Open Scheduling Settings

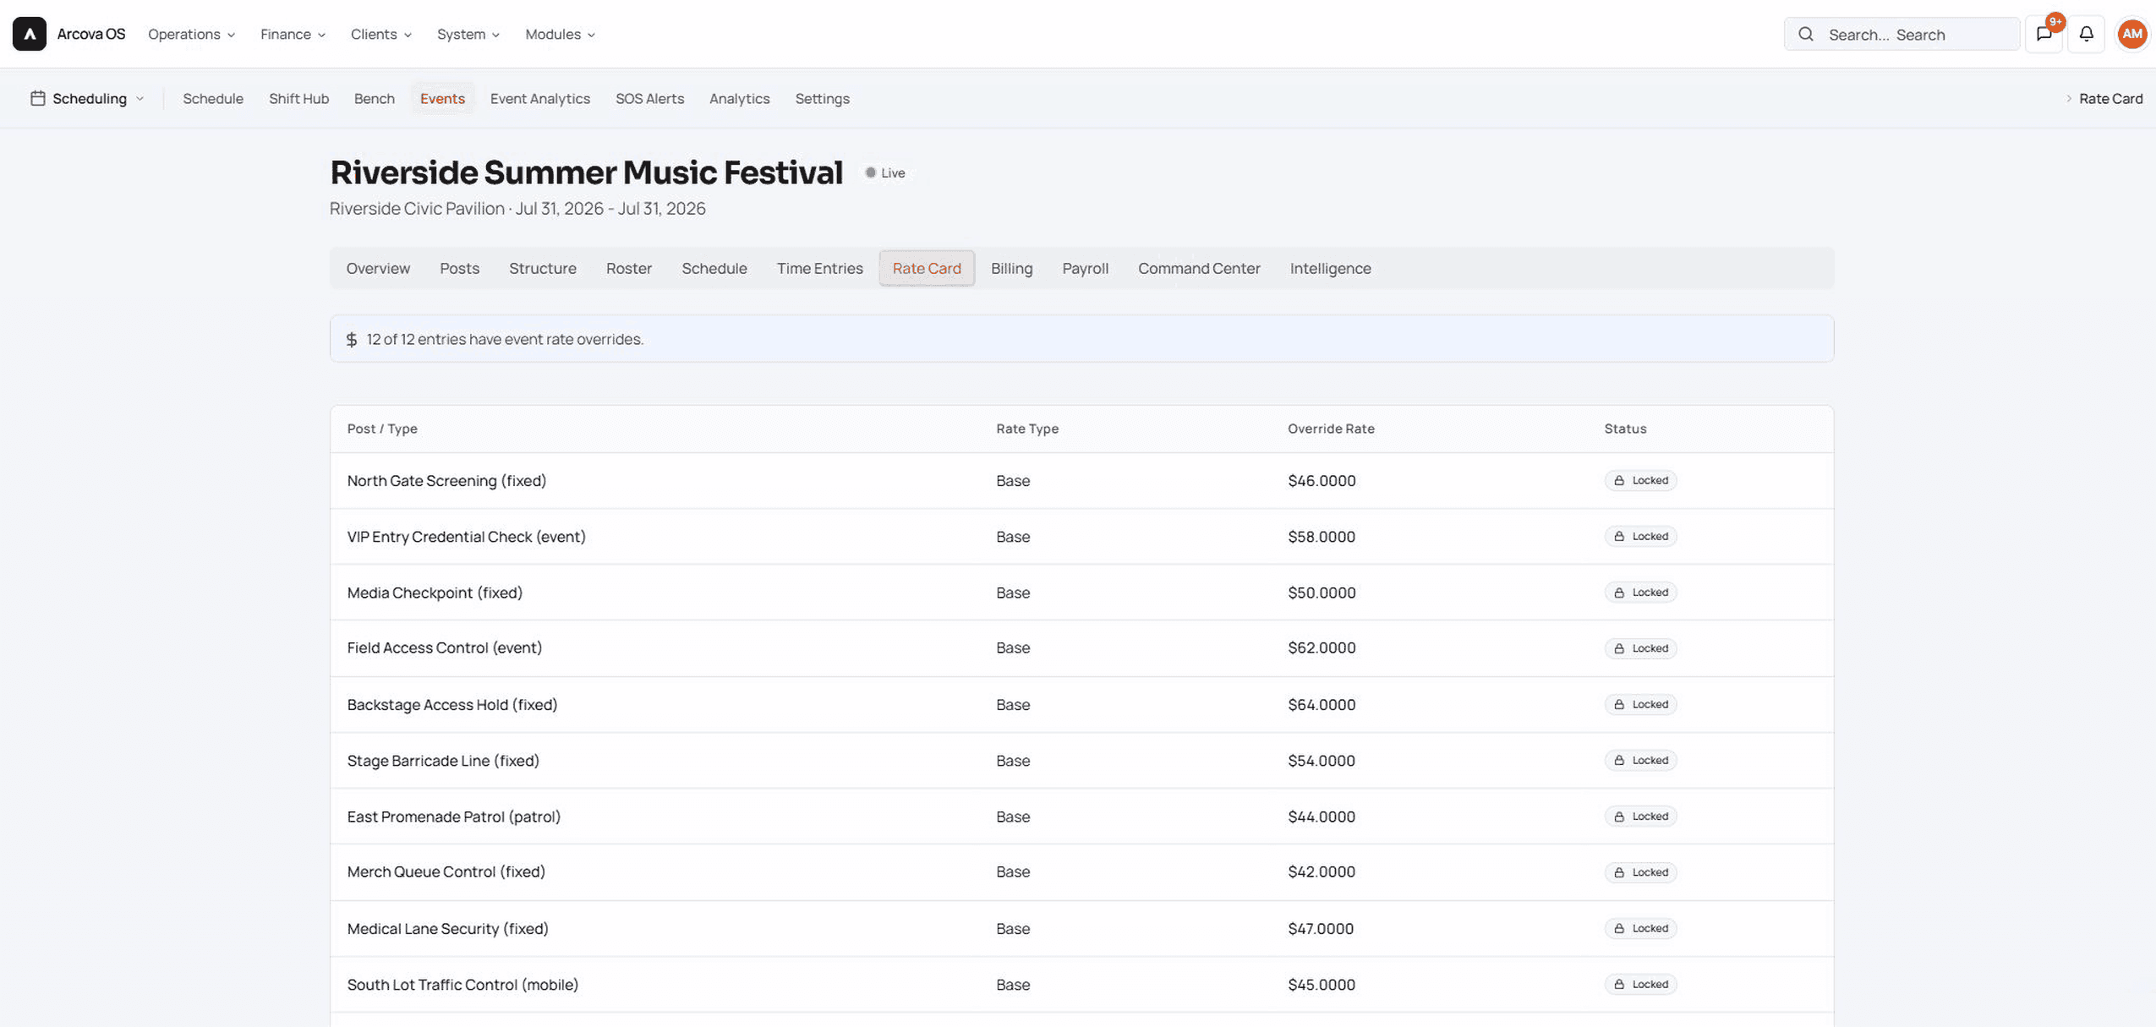point(822,98)
